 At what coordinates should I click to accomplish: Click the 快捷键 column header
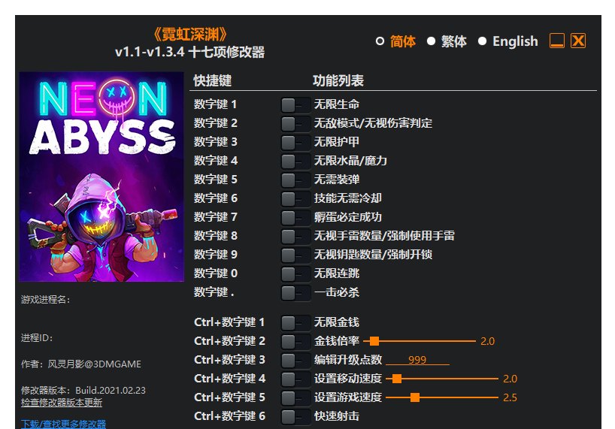point(213,80)
